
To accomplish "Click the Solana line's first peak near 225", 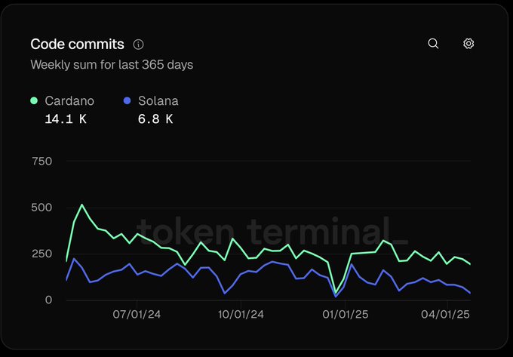I will click(74, 259).
